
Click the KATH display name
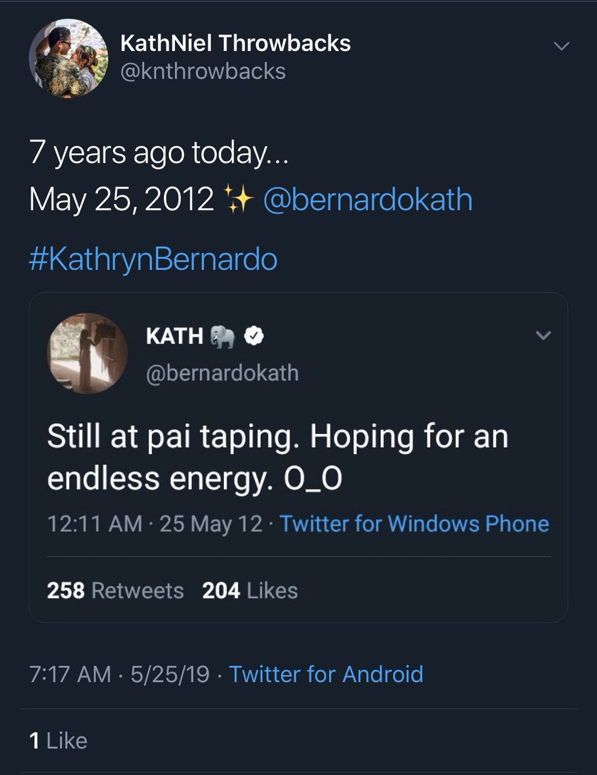pos(176,336)
